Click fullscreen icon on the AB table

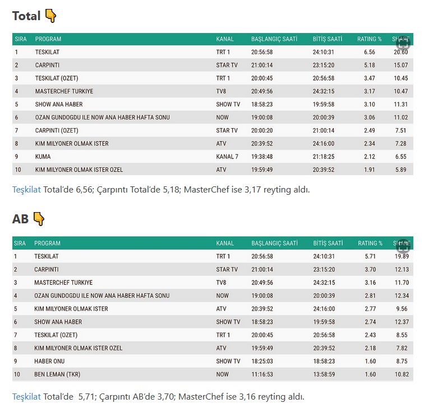[x=403, y=246]
